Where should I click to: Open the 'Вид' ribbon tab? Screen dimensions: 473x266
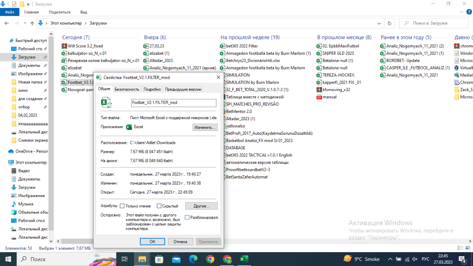[84, 12]
